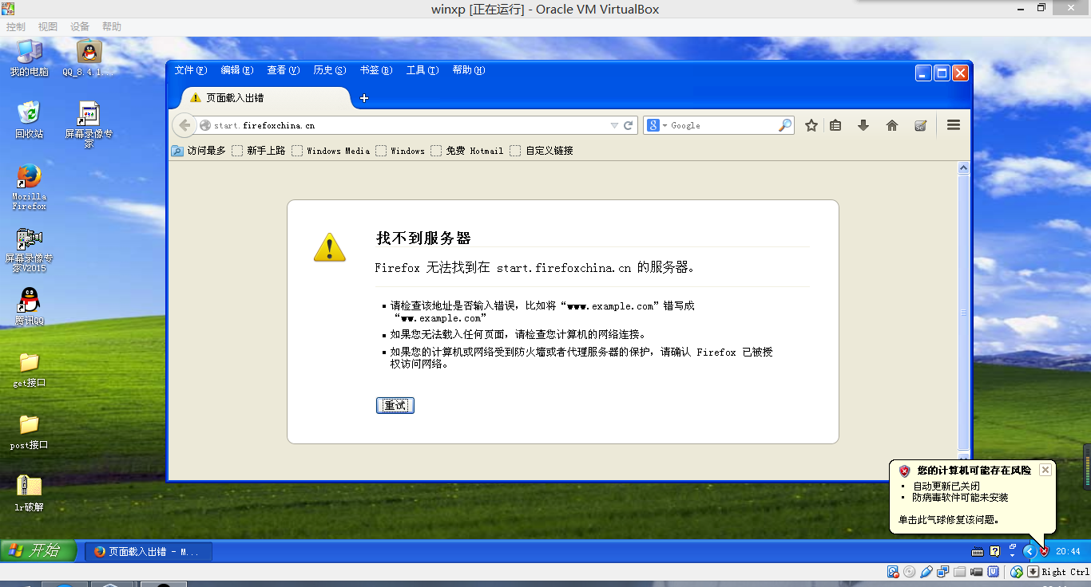
Task: Close the security risk balloon notification
Action: pyautogui.click(x=1045, y=470)
